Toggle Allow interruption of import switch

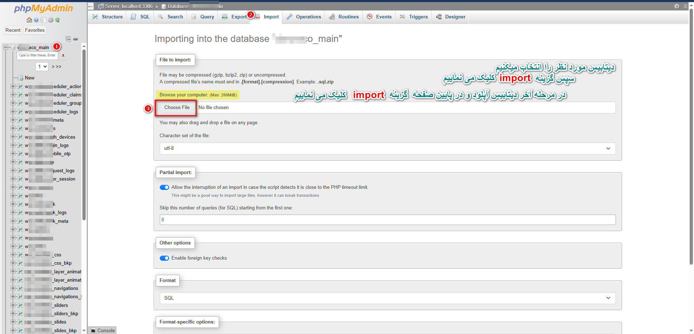(x=164, y=187)
